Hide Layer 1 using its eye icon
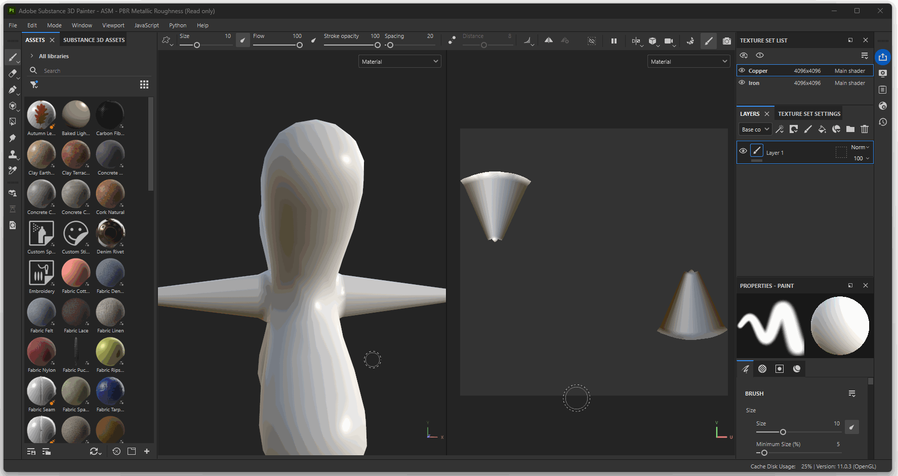 743,151
